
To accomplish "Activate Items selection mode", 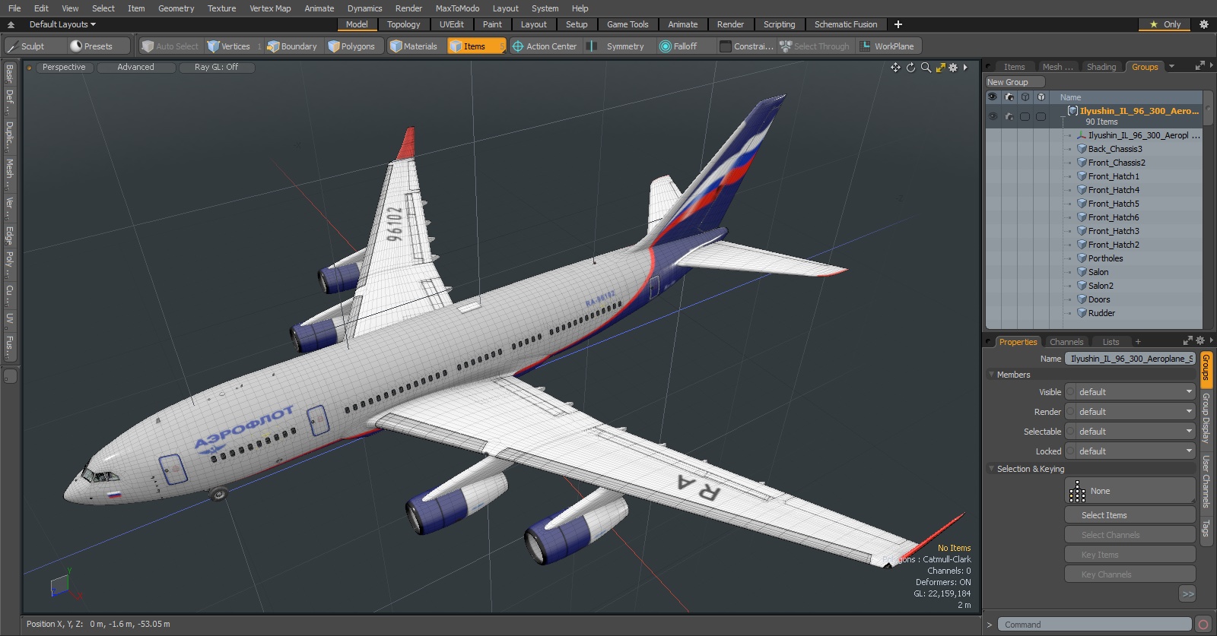I will tap(476, 46).
